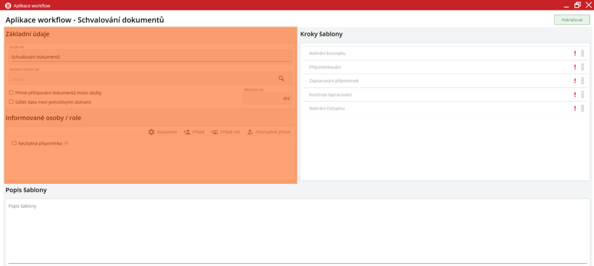The height and width of the screenshot is (266, 594).
Task: Check Sdílet data mezi jednotlivými úlohami
Action: click(11, 102)
